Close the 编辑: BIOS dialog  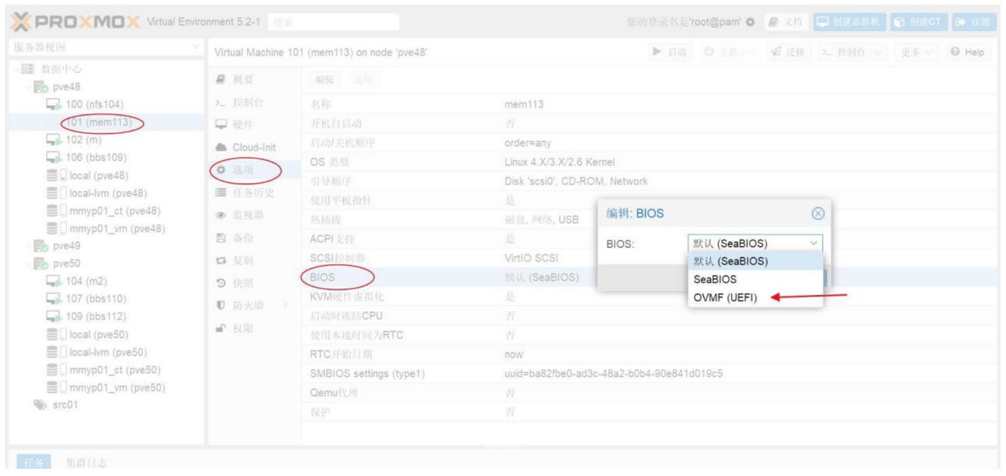818,214
